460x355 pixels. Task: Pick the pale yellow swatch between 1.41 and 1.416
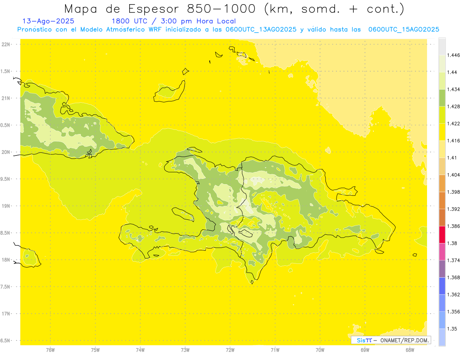[x=442, y=149]
